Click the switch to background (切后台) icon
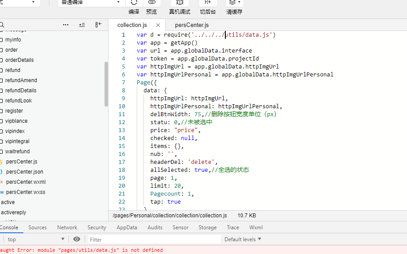 click(208, 3)
